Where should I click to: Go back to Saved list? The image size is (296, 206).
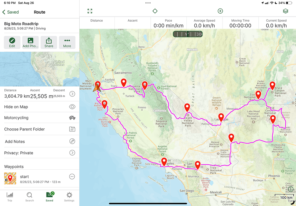click(10, 12)
